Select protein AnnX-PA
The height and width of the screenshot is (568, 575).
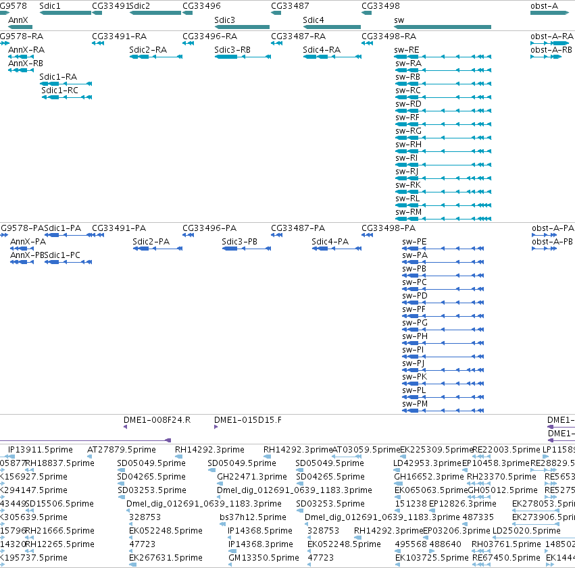coord(28,242)
